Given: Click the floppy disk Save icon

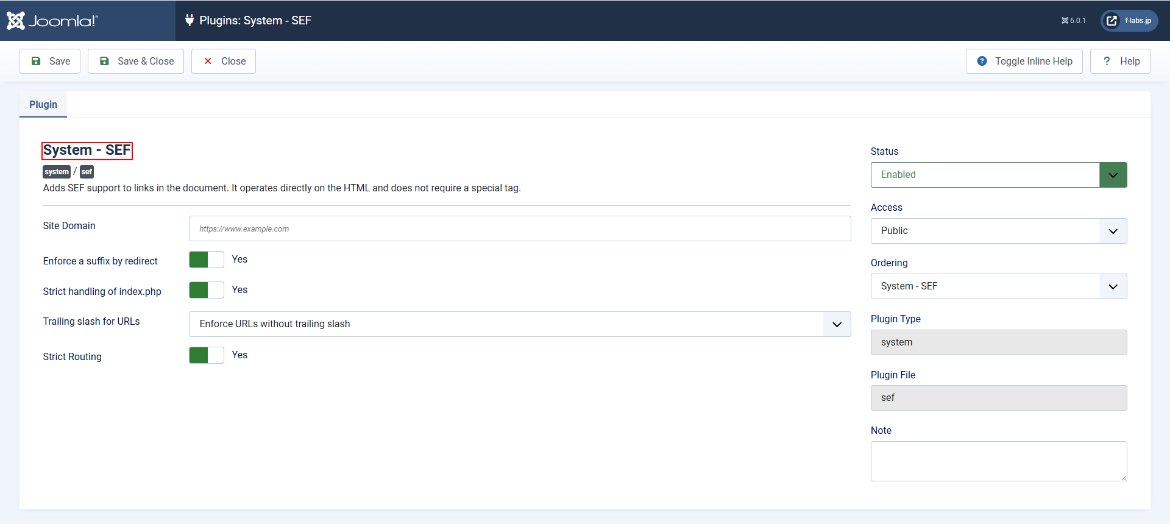Looking at the screenshot, I should (36, 61).
